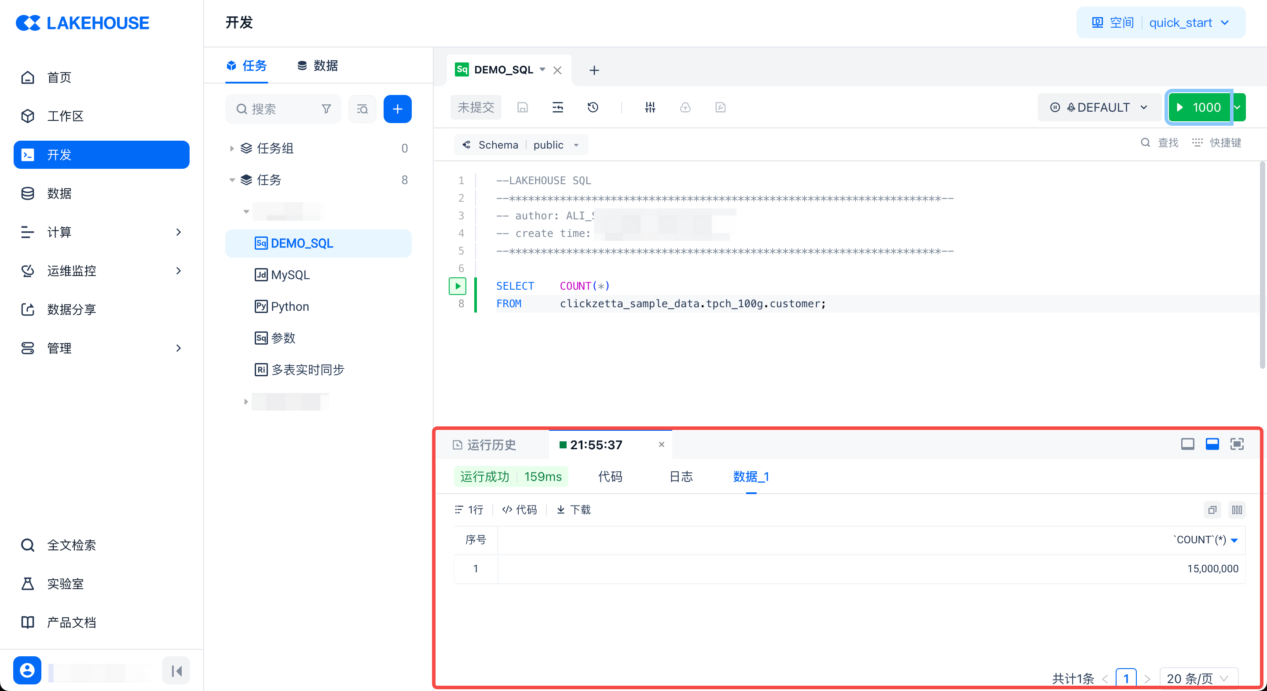Click the 下载 download button
The image size is (1267, 691).
574,509
